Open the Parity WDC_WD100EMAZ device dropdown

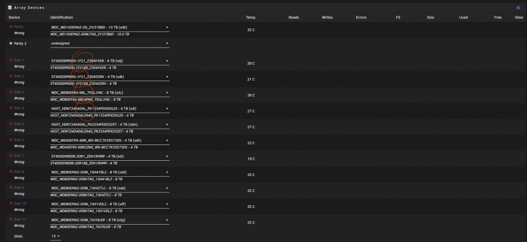pos(110,27)
